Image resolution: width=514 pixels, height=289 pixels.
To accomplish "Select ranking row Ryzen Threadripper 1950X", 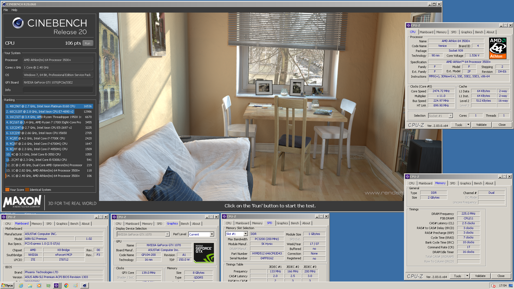I will (x=49, y=117).
